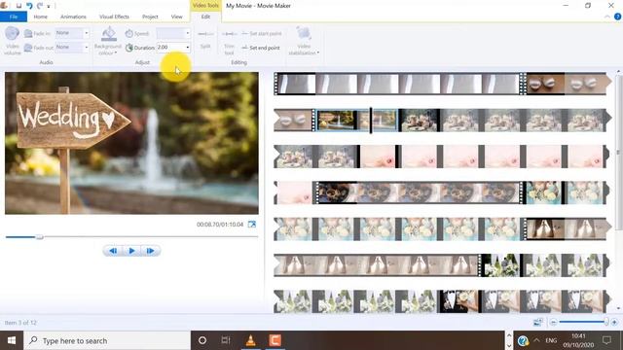Click the Speed stopwatch icon

129,34
